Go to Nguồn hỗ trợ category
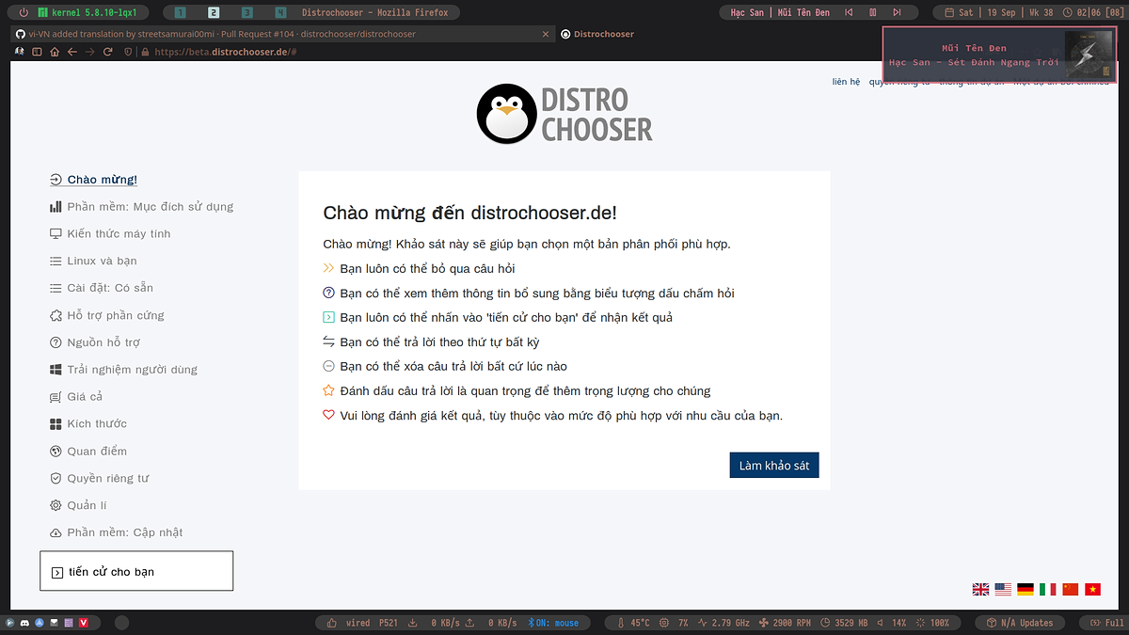 click(95, 342)
